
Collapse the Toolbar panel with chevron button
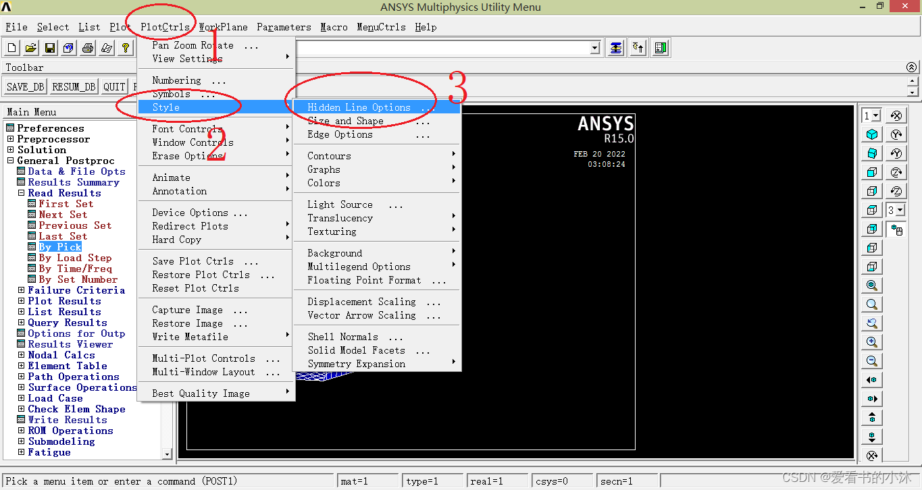click(912, 67)
